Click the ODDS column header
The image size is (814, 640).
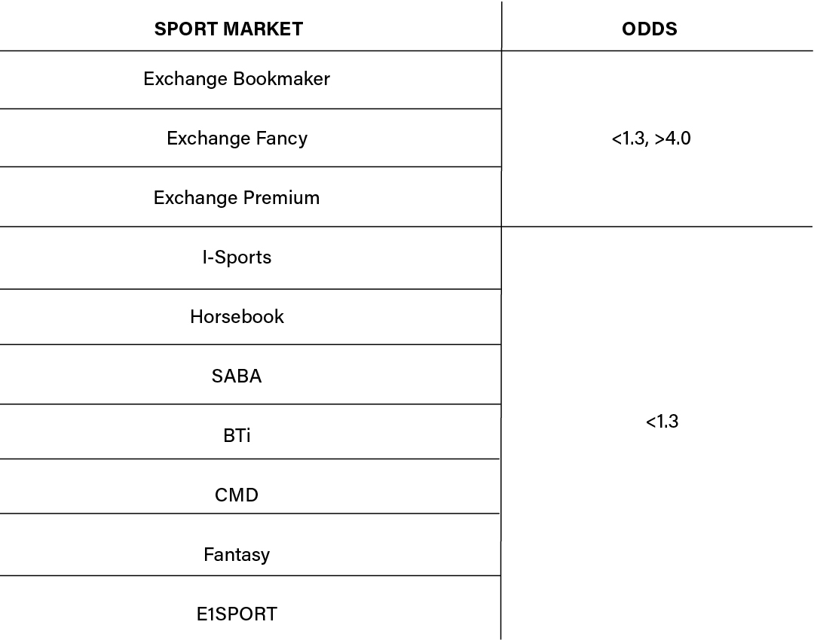point(650,29)
